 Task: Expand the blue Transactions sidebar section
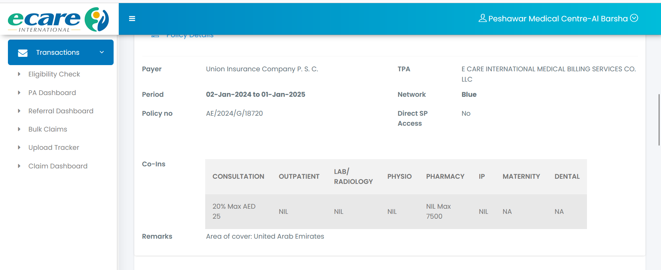coord(58,52)
